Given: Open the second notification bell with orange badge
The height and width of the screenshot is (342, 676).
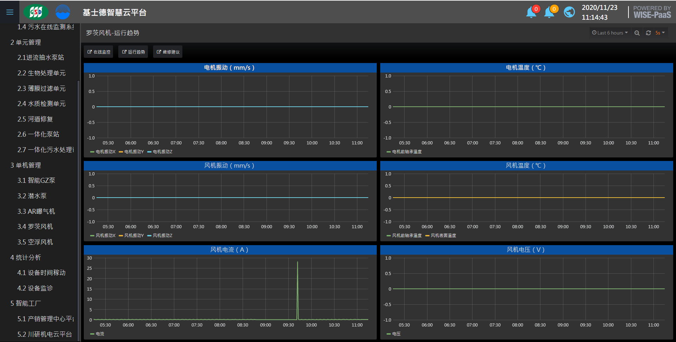Looking at the screenshot, I should (549, 12).
